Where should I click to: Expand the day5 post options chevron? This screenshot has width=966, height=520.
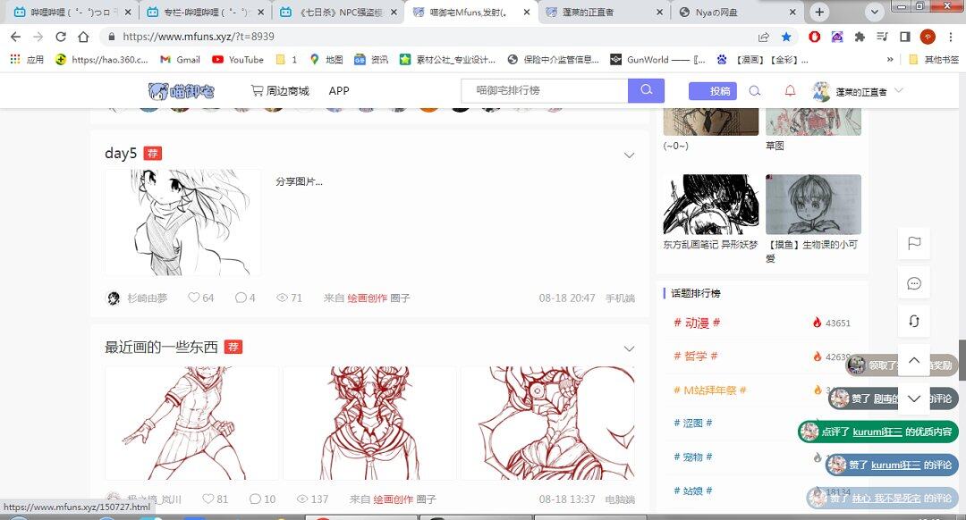point(629,155)
